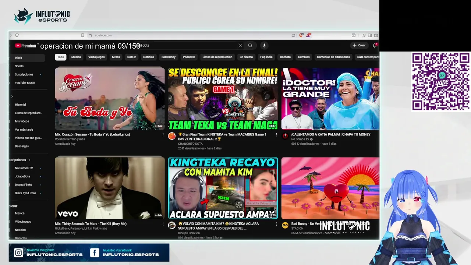The image size is (471, 265).
Task: Clear the search box with the X
Action: coord(240,46)
